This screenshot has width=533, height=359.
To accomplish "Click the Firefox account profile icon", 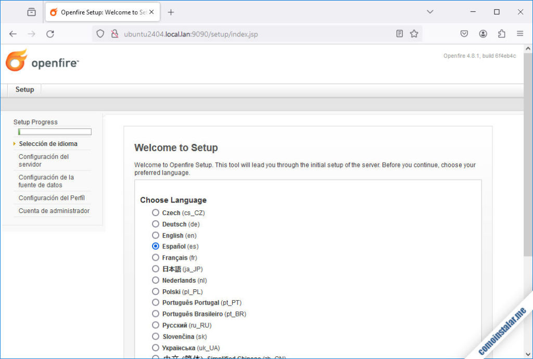I will point(483,33).
